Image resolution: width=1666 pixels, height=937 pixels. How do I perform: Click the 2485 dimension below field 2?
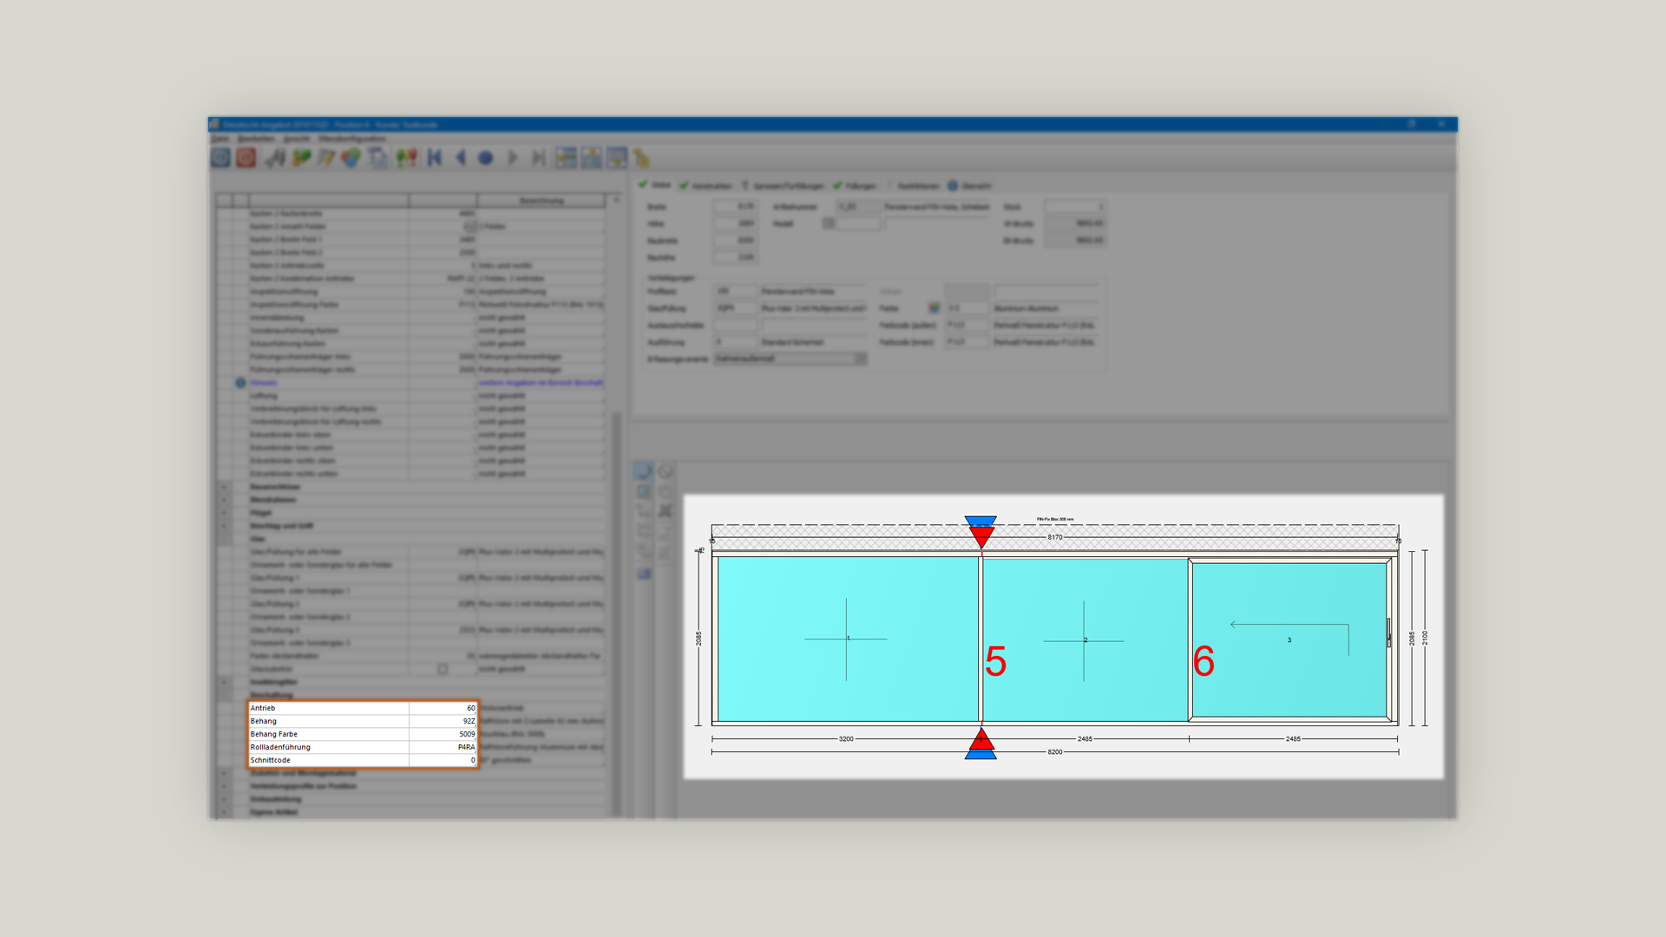[x=1085, y=739]
